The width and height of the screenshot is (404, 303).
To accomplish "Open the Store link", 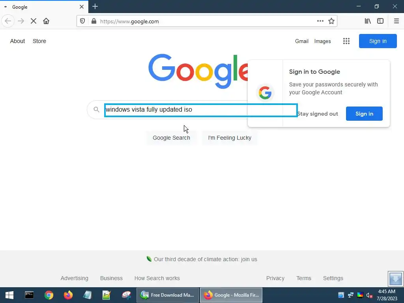I will (x=39, y=41).
